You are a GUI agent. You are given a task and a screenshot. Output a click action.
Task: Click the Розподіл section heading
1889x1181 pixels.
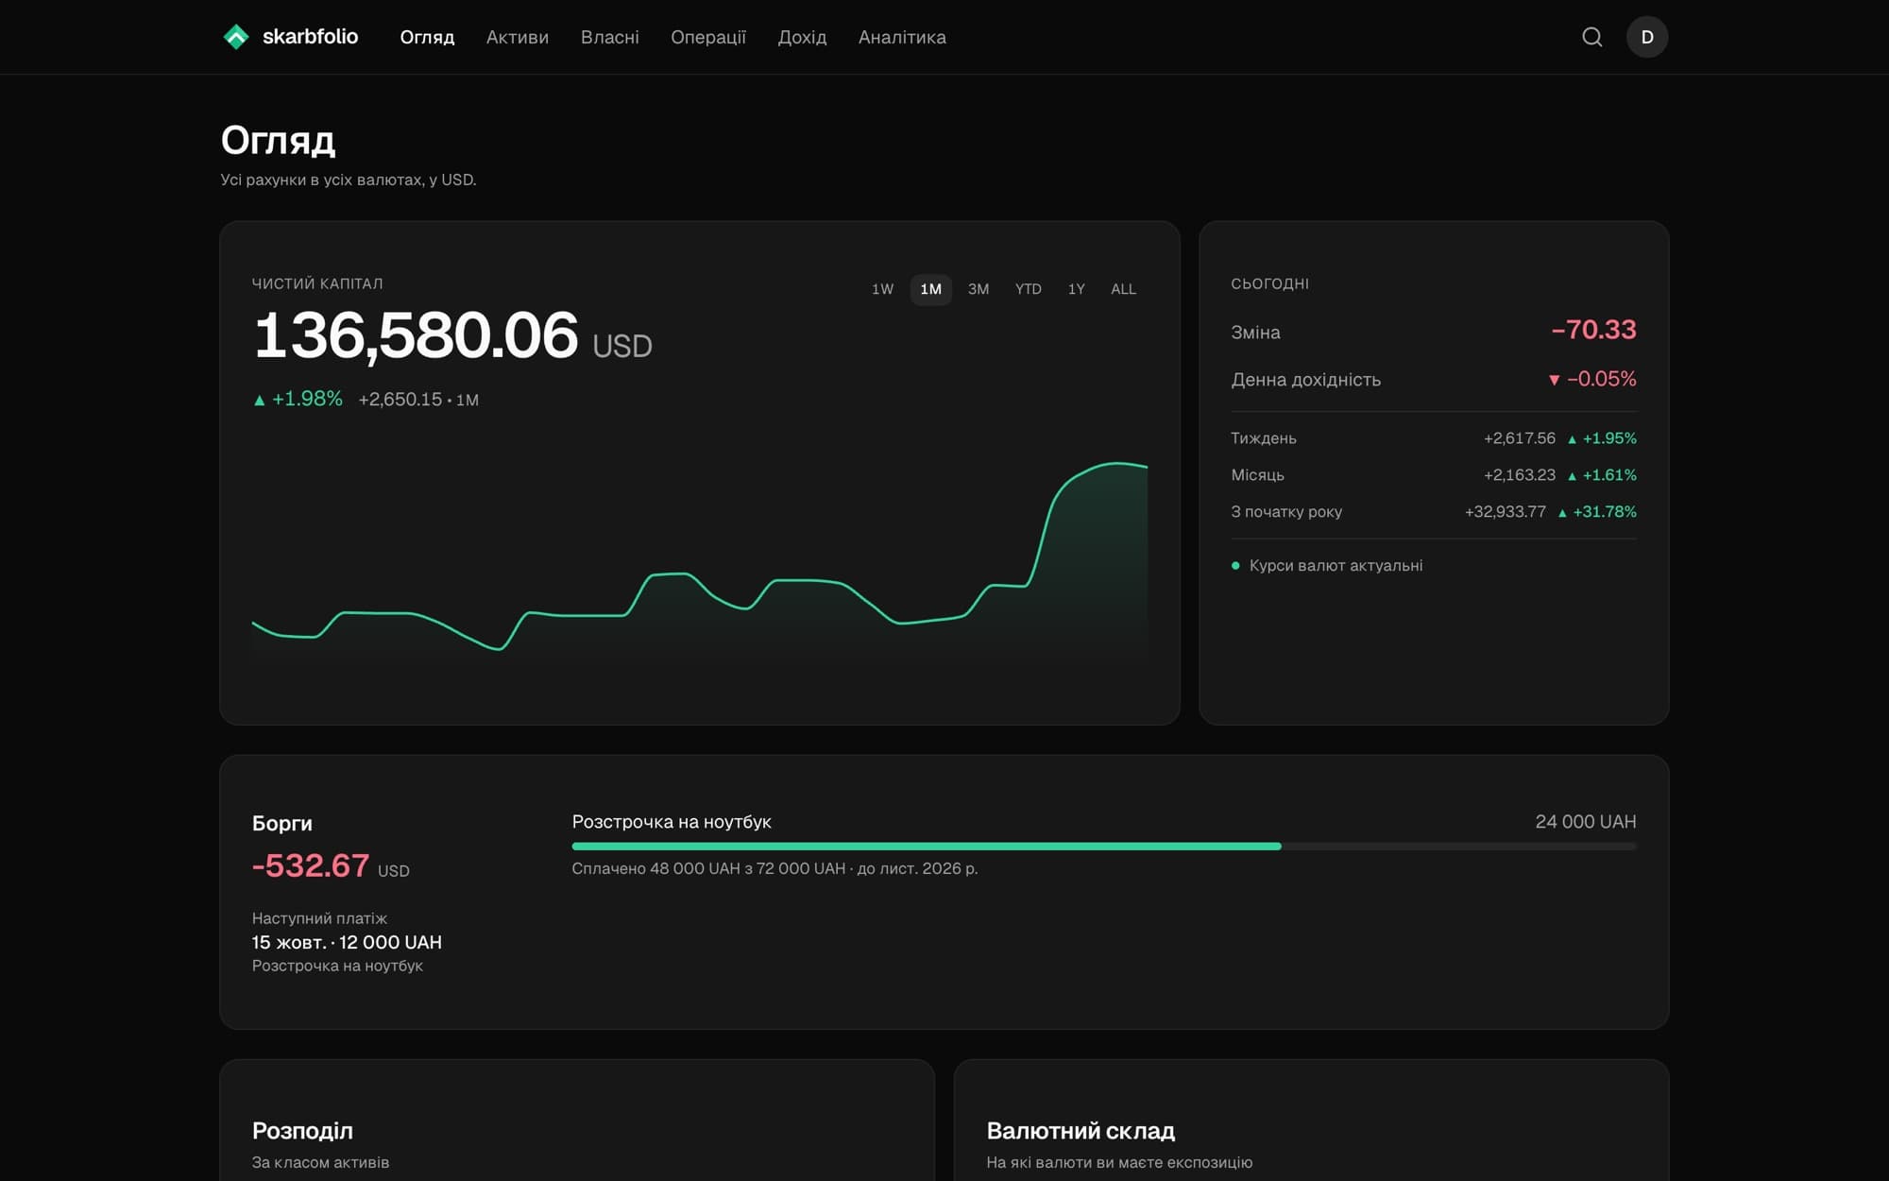coord(302,1131)
